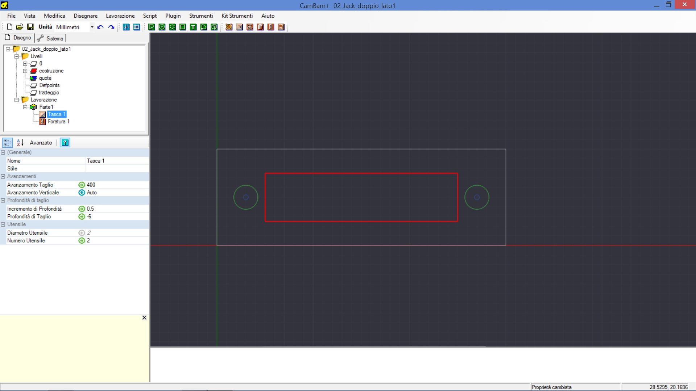Screen dimensions: 696x391
Task: Select the point list drawing tool
Action: (173, 27)
